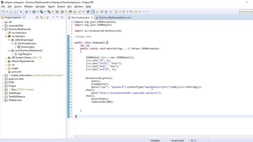Select AppTest.java in the tree

tap(25, 54)
